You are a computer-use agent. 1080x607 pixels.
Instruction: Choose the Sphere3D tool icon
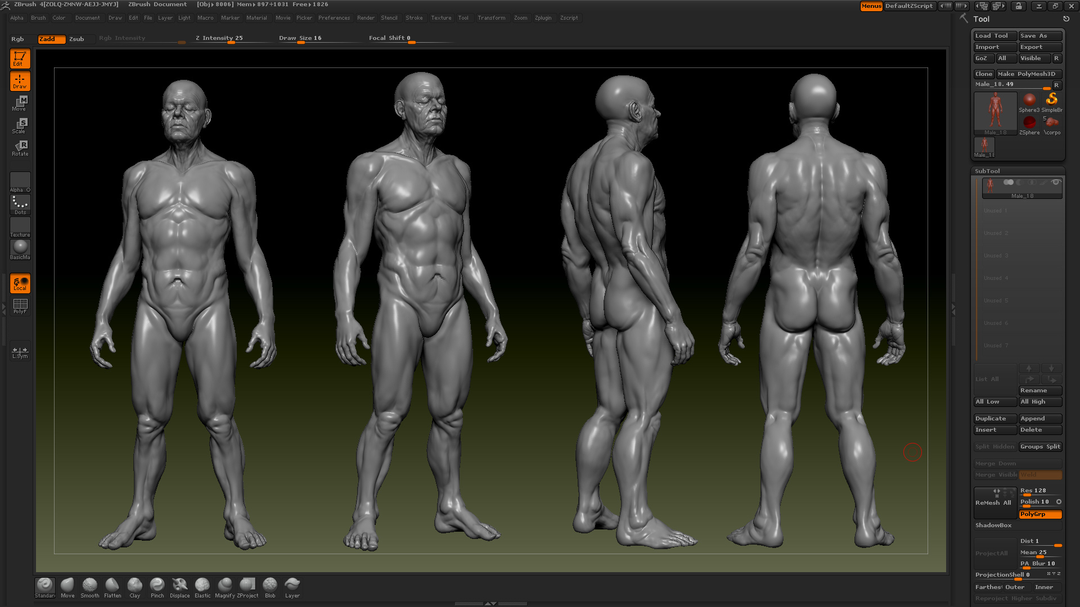(1029, 102)
